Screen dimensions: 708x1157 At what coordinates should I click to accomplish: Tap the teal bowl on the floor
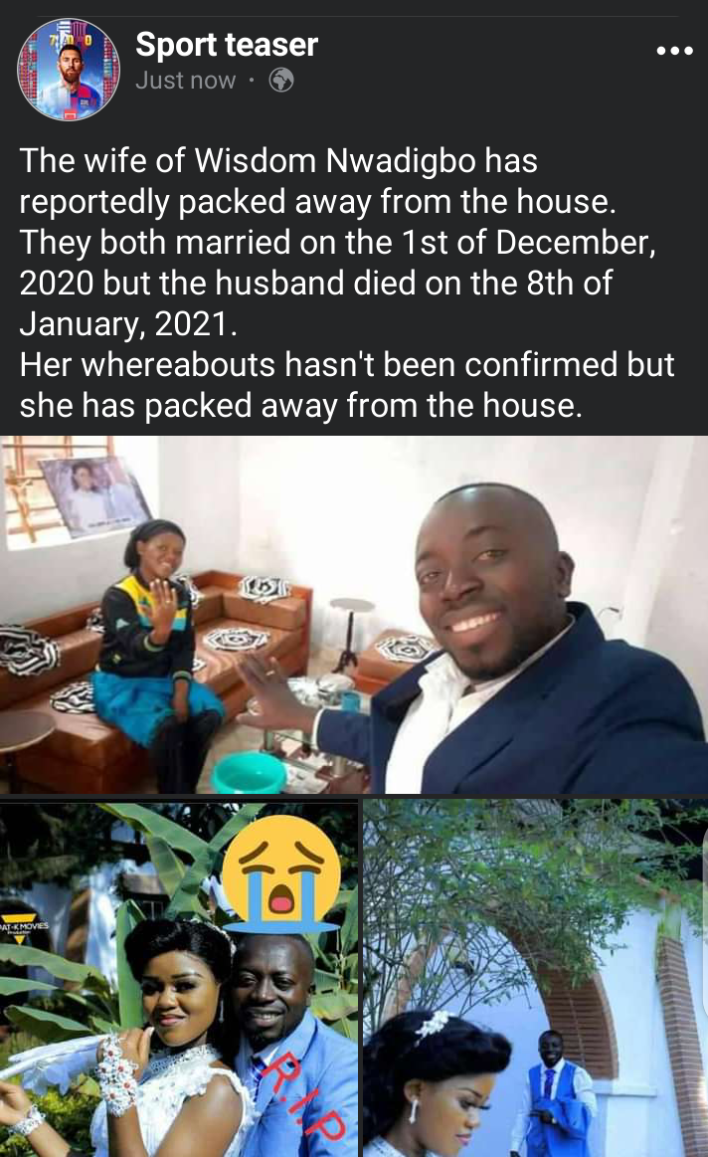(249, 772)
